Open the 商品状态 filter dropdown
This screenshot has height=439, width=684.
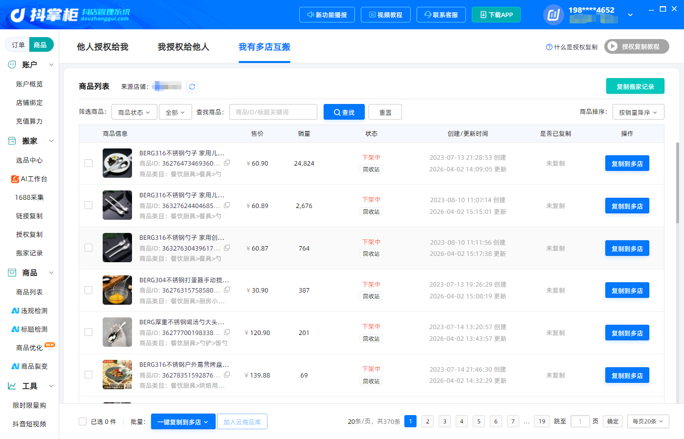134,112
